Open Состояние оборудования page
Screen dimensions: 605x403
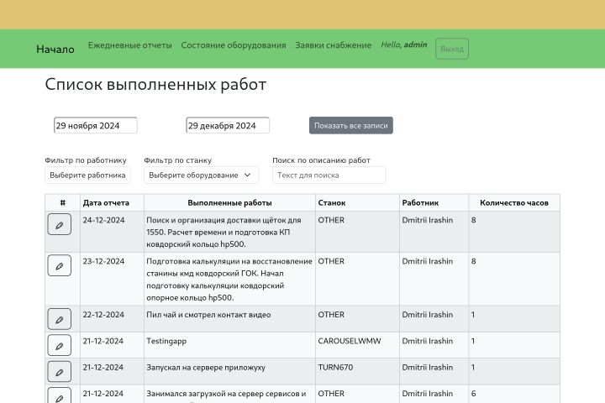click(234, 45)
